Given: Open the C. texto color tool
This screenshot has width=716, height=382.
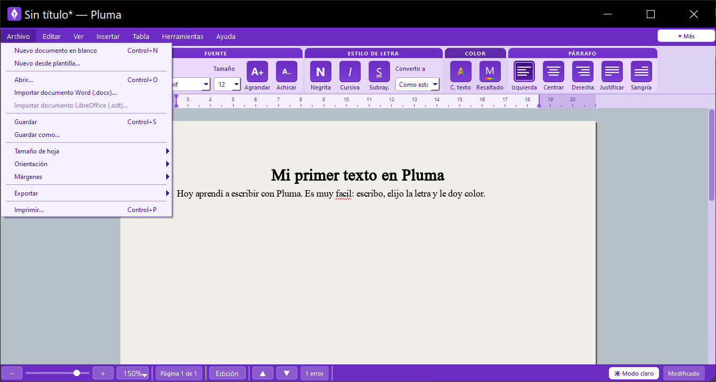Looking at the screenshot, I should tap(461, 71).
